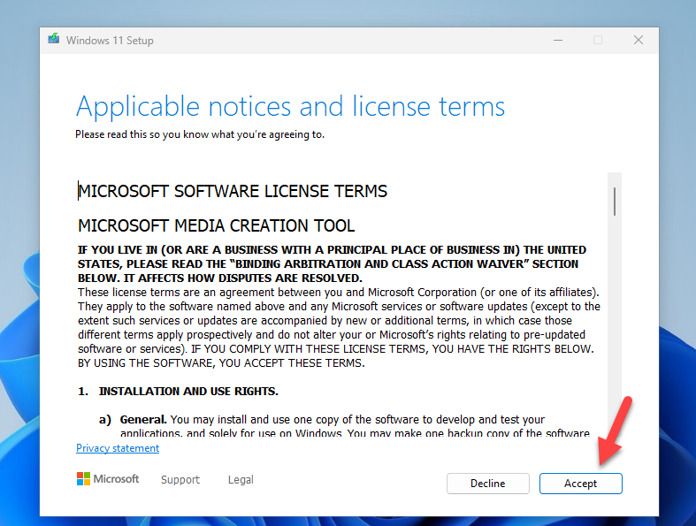Click the Microsoft logo

click(x=108, y=479)
